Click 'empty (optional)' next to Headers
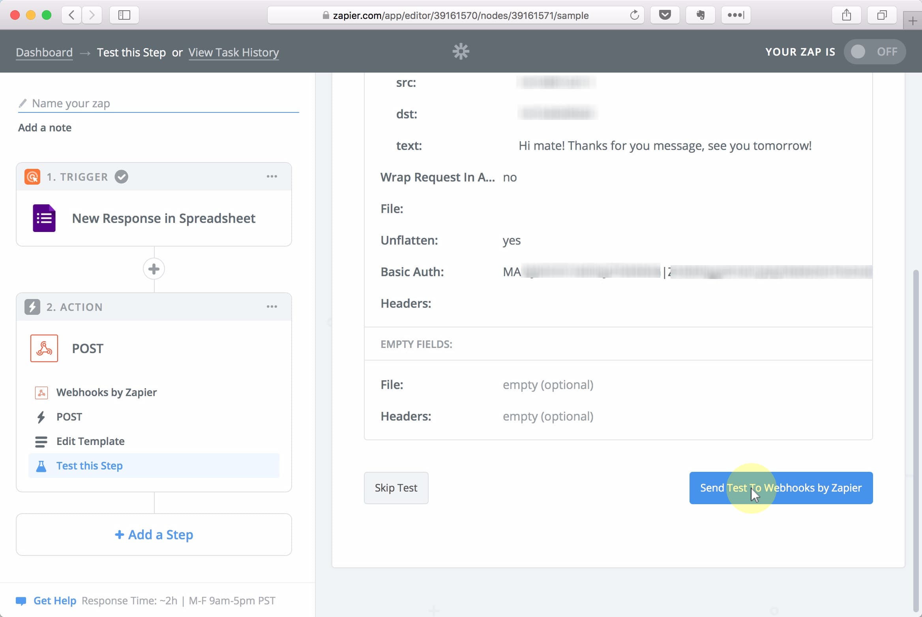This screenshot has height=617, width=922. click(x=548, y=416)
